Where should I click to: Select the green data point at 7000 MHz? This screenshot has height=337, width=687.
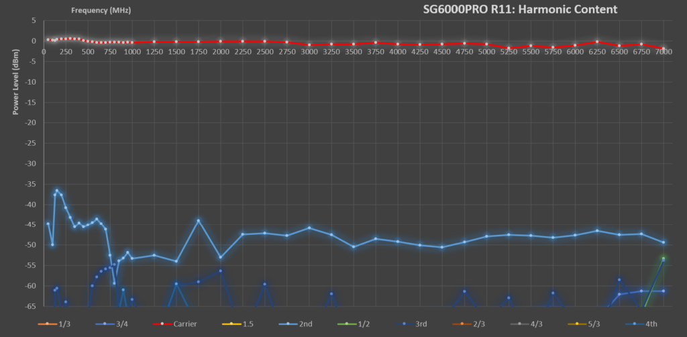663,258
